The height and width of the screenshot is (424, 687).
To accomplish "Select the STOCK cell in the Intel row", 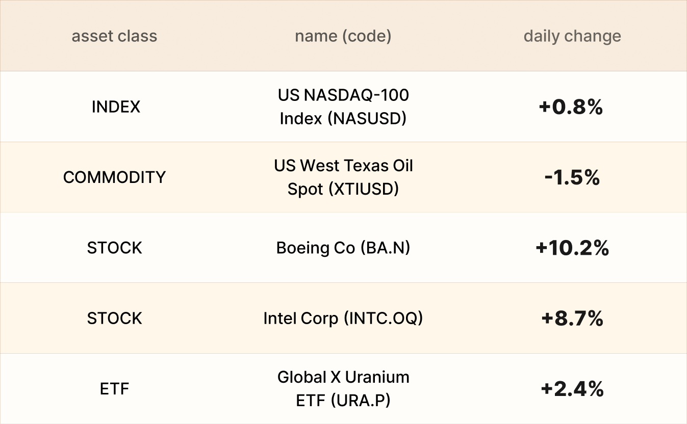I will (114, 319).
